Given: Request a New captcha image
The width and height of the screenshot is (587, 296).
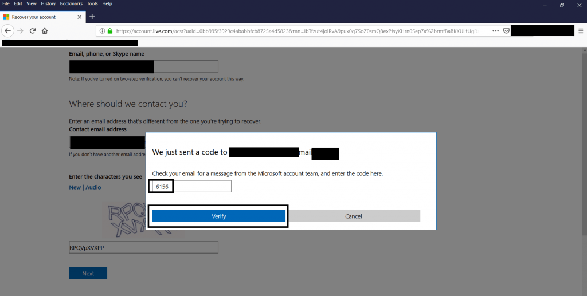Looking at the screenshot, I should [75, 187].
